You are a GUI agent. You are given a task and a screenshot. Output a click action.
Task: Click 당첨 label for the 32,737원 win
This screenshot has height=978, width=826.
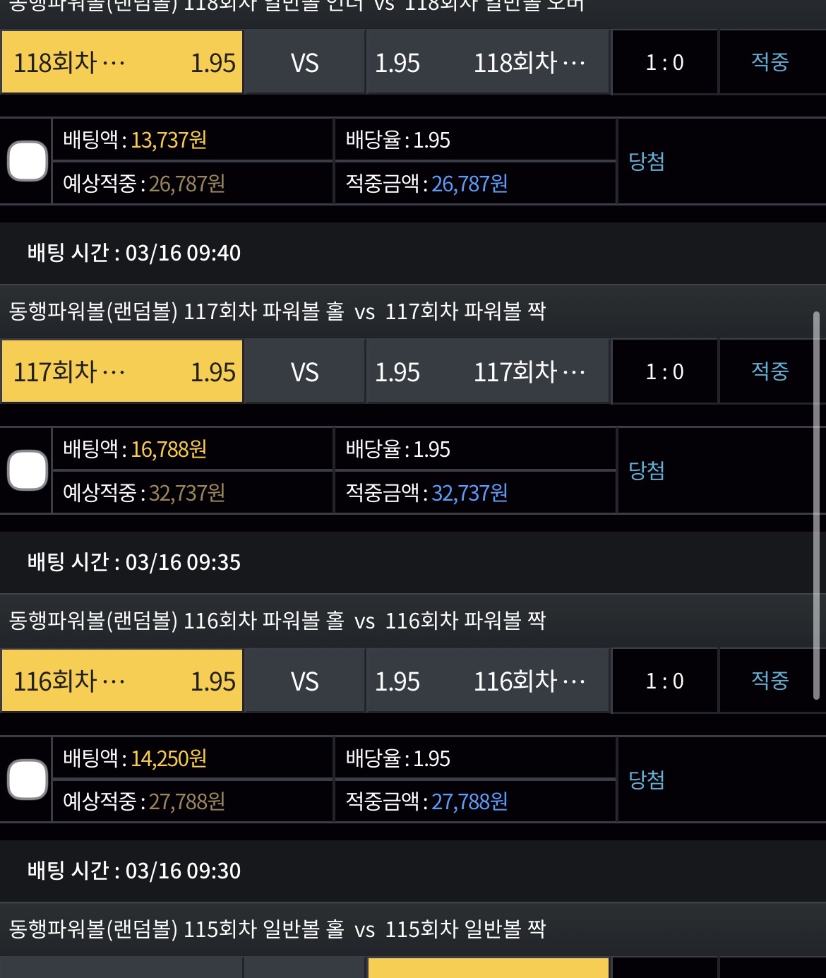pyautogui.click(x=647, y=471)
